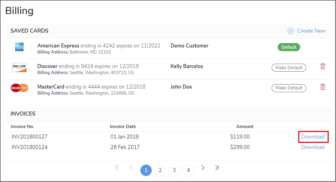Click the American Express card logo
Viewport: 336px width, 182px height.
(19, 48)
